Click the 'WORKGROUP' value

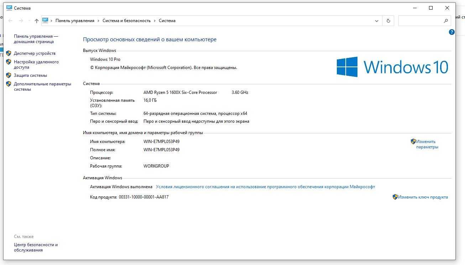click(x=156, y=166)
